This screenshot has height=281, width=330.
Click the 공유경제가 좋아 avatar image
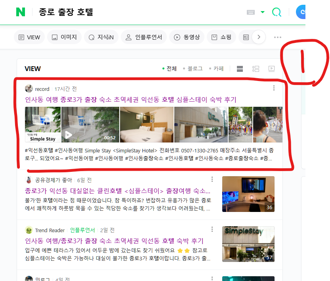pyautogui.click(x=29, y=180)
